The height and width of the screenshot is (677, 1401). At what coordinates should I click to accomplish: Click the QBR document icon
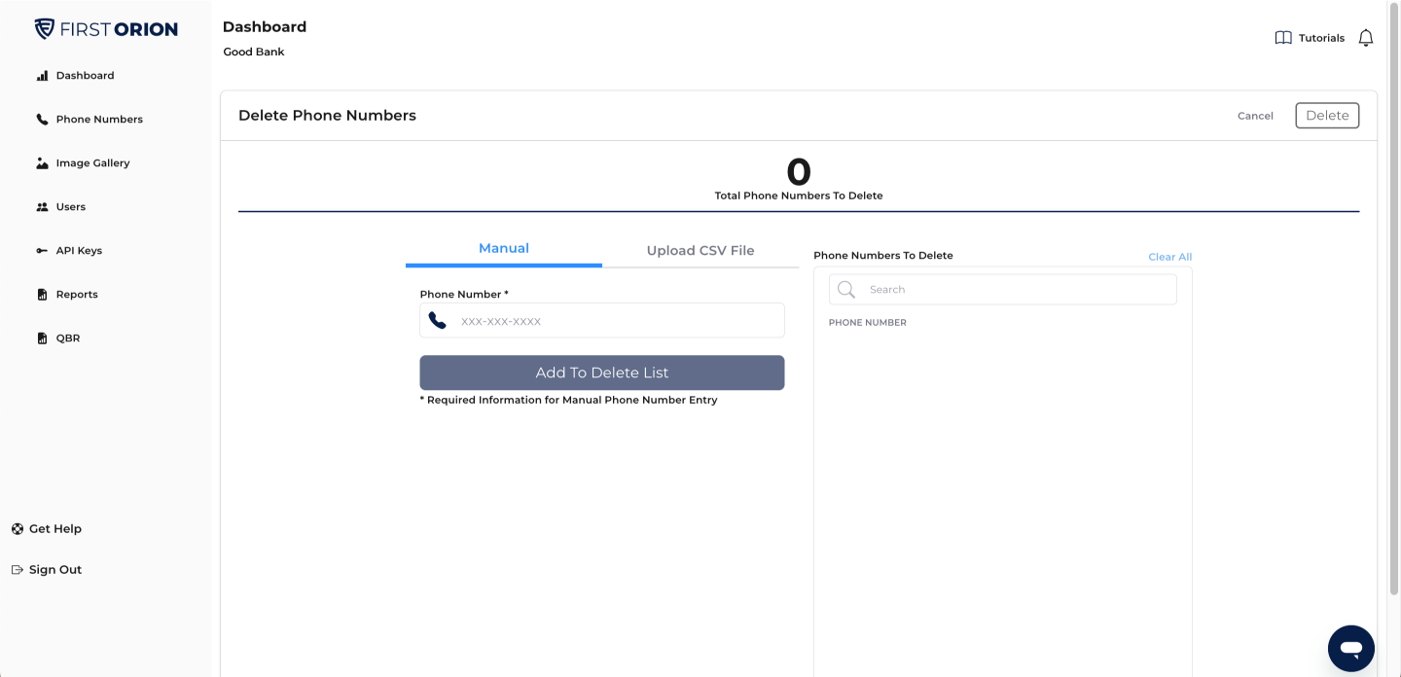pos(42,338)
